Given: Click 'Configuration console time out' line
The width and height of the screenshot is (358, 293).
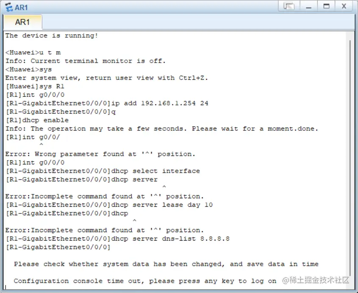Looking at the screenshot, I should (145, 281).
